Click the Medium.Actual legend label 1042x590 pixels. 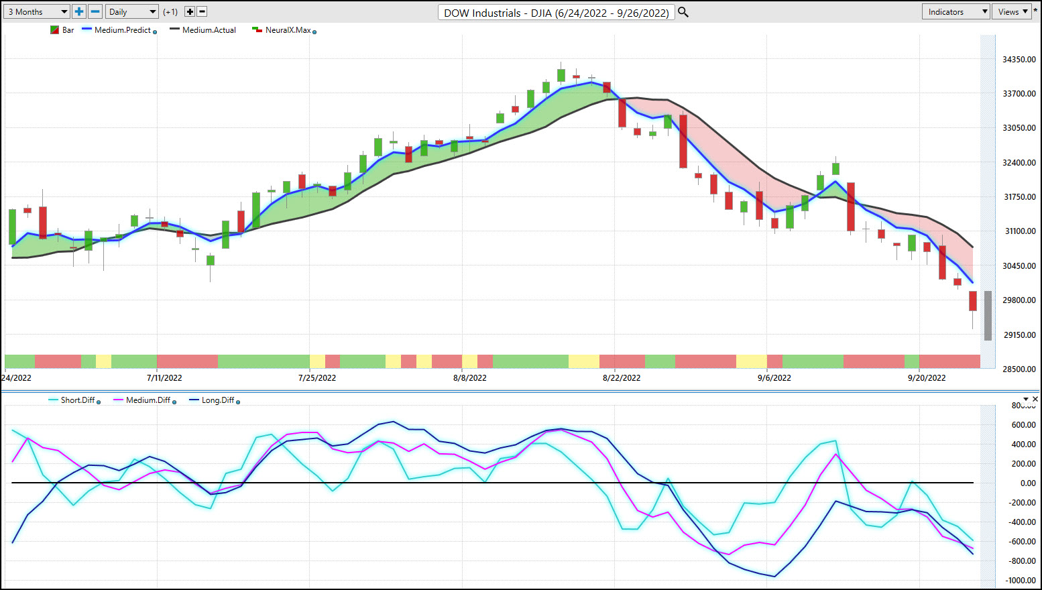(x=209, y=30)
